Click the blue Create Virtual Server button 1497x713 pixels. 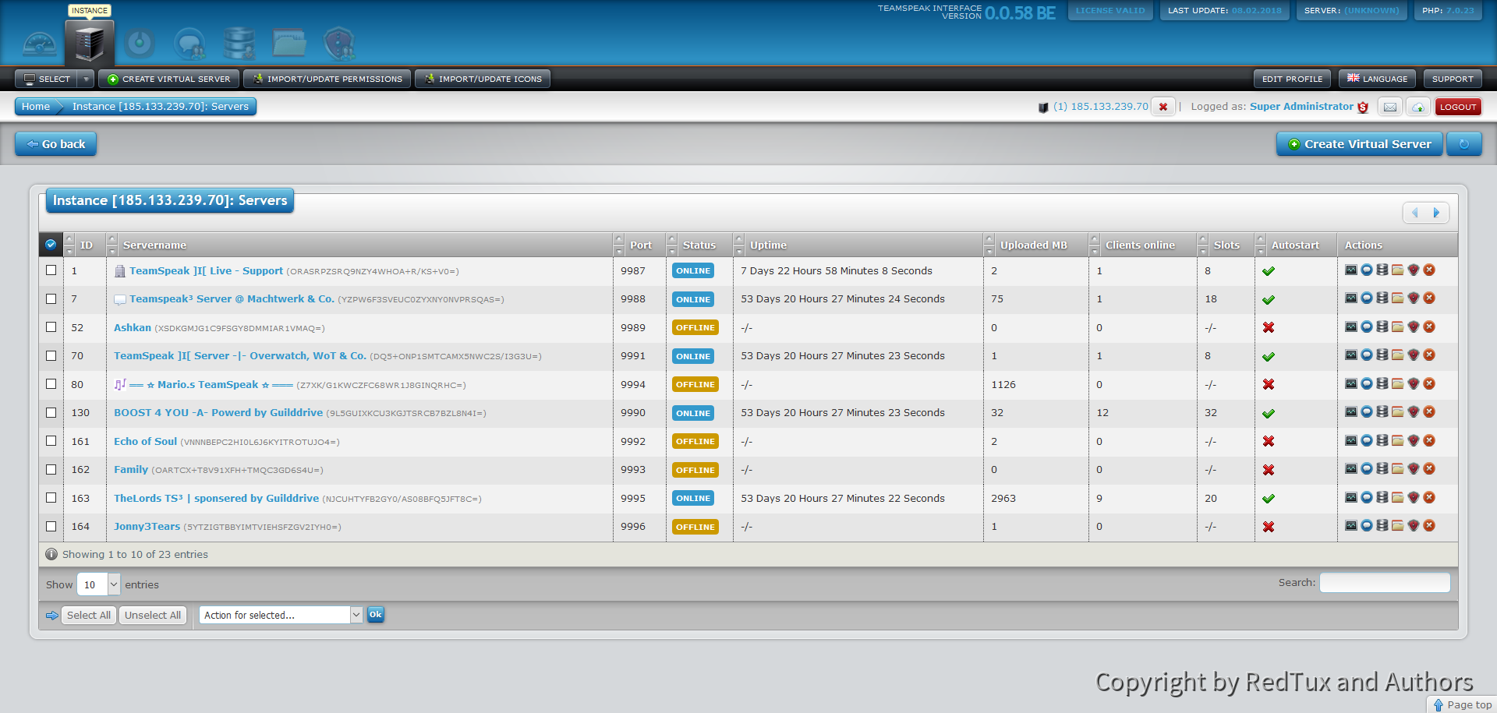1360,144
